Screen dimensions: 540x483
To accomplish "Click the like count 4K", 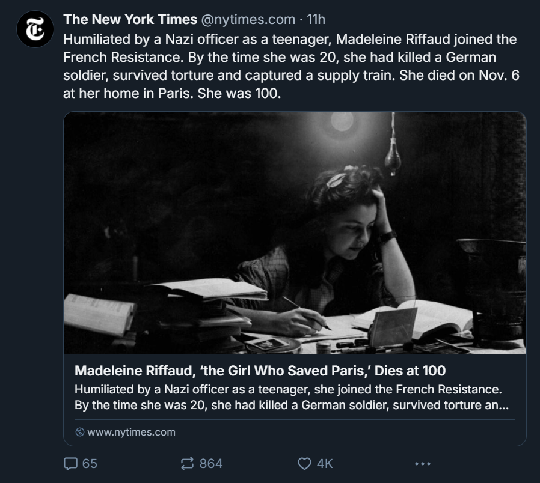I will [x=325, y=463].
